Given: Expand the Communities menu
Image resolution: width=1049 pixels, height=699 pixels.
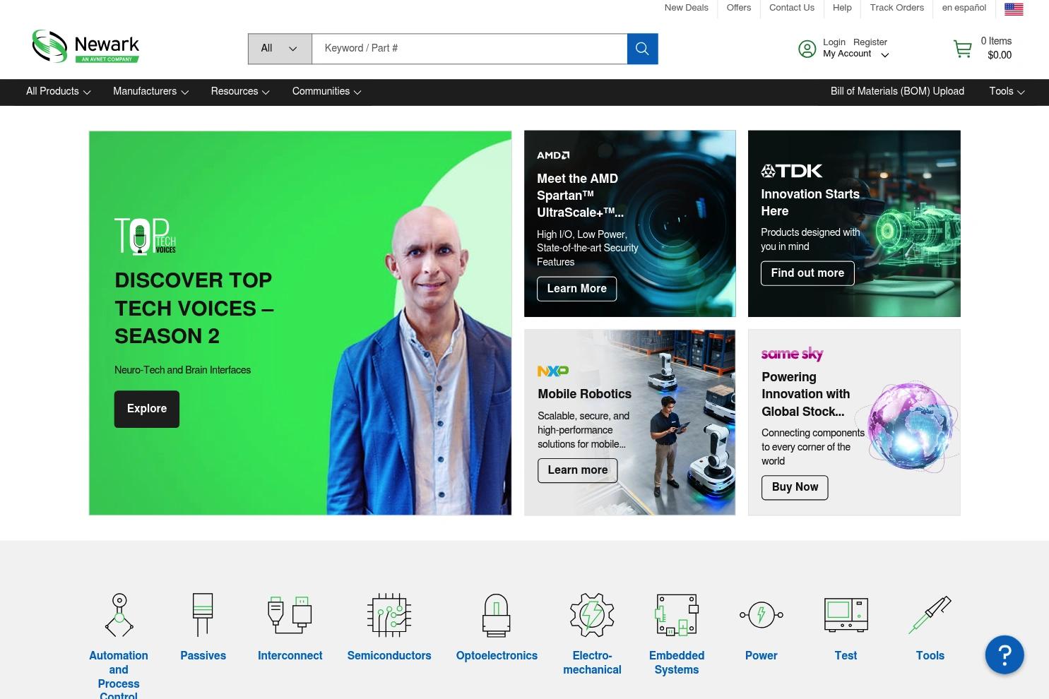Looking at the screenshot, I should pyautogui.click(x=327, y=92).
